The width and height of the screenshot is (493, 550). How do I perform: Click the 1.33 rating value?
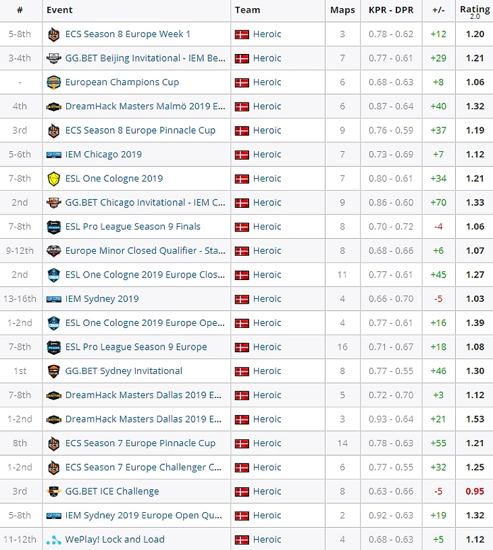[475, 202]
